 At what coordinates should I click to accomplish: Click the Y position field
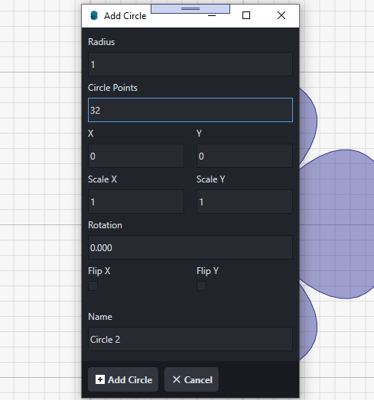(245, 156)
